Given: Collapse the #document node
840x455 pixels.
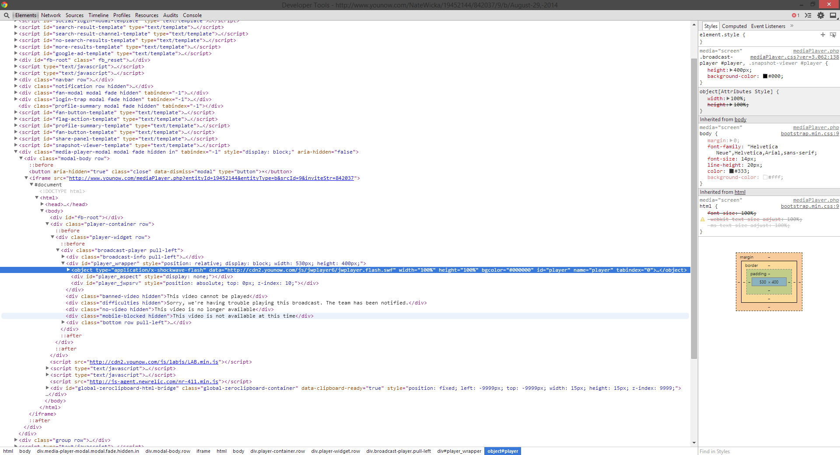Looking at the screenshot, I should [x=31, y=185].
